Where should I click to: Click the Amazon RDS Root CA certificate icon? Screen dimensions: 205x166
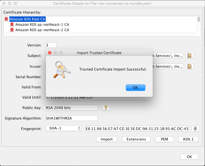click(x=6, y=19)
